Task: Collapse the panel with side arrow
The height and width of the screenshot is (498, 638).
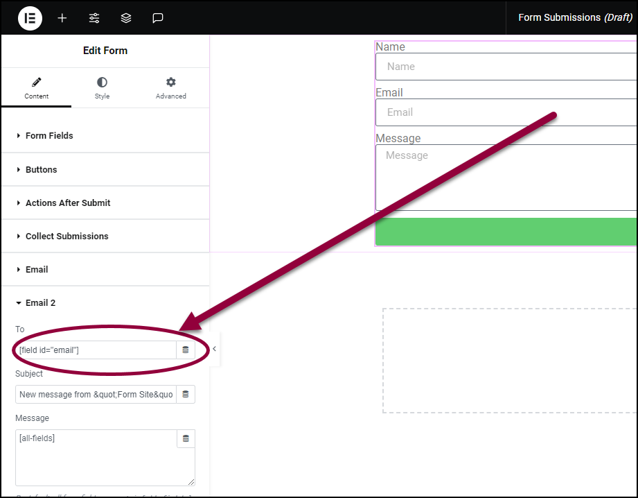Action: 215,349
